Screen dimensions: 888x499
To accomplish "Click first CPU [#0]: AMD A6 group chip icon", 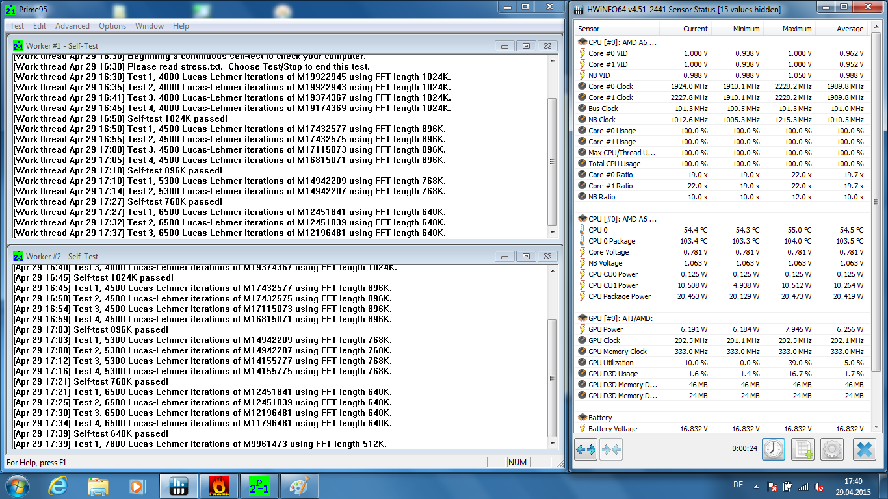I will (x=582, y=42).
